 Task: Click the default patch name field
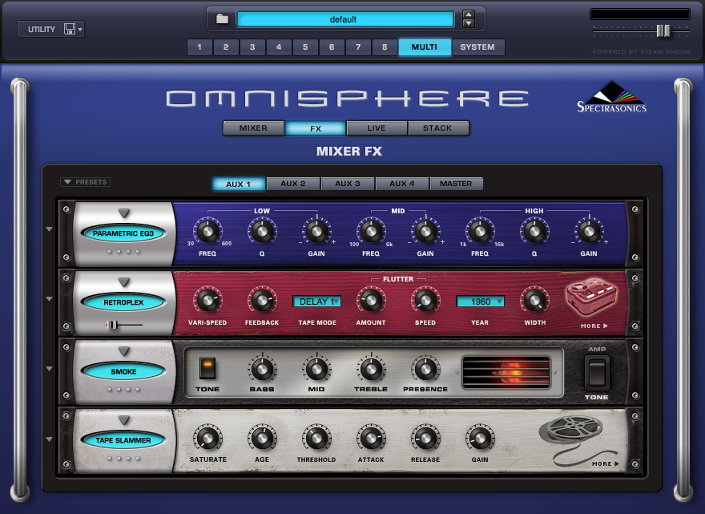point(344,19)
